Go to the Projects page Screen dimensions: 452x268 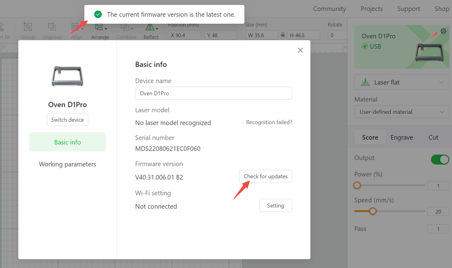pyautogui.click(x=371, y=9)
